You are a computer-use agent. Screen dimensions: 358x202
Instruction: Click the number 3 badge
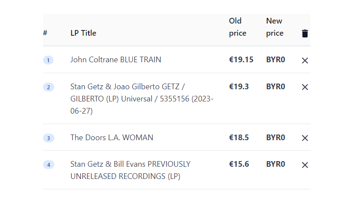49,138
